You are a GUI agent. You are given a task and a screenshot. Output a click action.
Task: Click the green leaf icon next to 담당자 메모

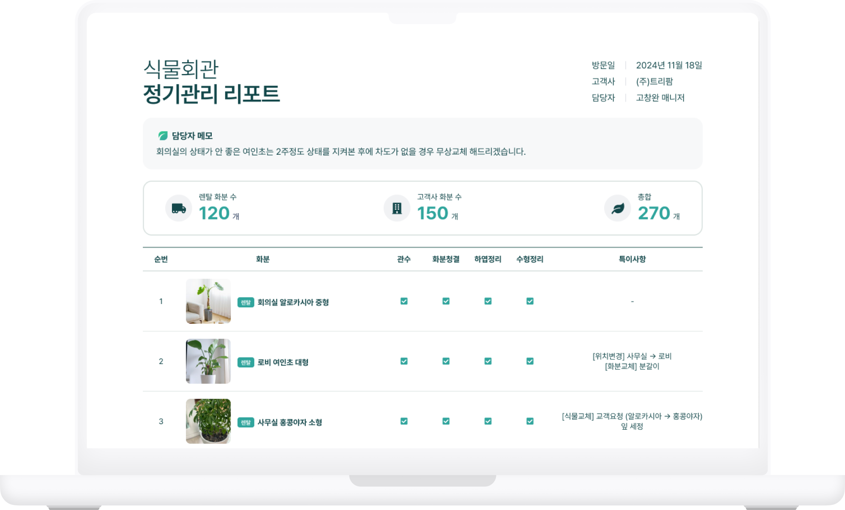[163, 135]
